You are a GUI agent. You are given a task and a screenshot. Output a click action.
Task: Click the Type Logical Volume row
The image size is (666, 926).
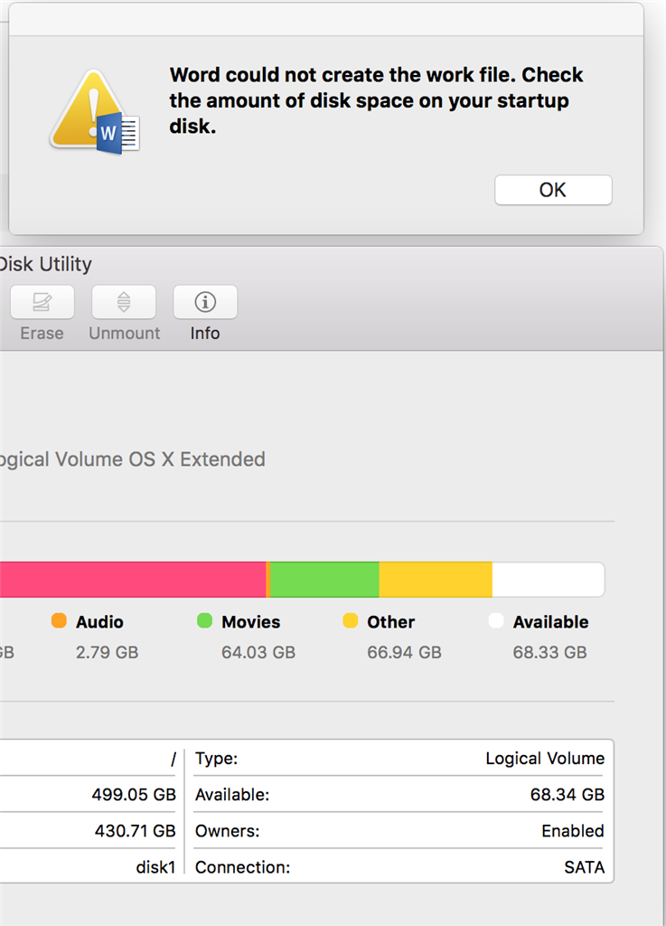click(x=400, y=759)
